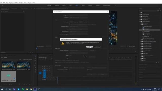Select the Hand tool
Viewport: 162px width, 91px height.
pyautogui.click(x=35, y=70)
